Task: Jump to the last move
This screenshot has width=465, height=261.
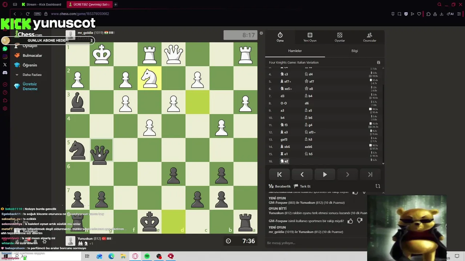Action: (370, 174)
